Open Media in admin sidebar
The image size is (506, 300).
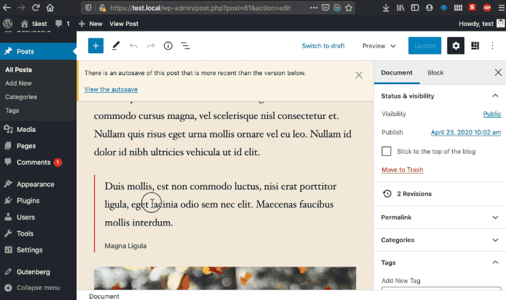pos(38,129)
